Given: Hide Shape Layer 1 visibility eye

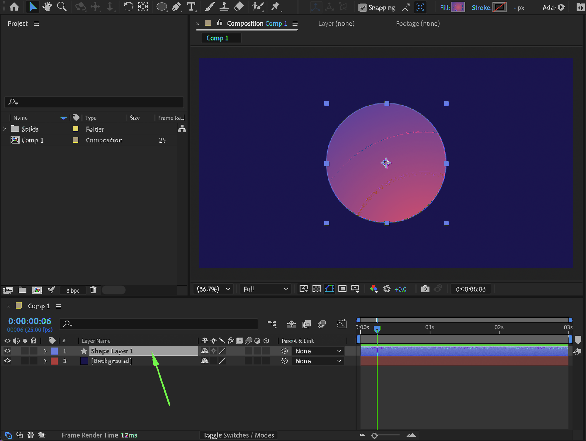Looking at the screenshot, I should (x=7, y=351).
